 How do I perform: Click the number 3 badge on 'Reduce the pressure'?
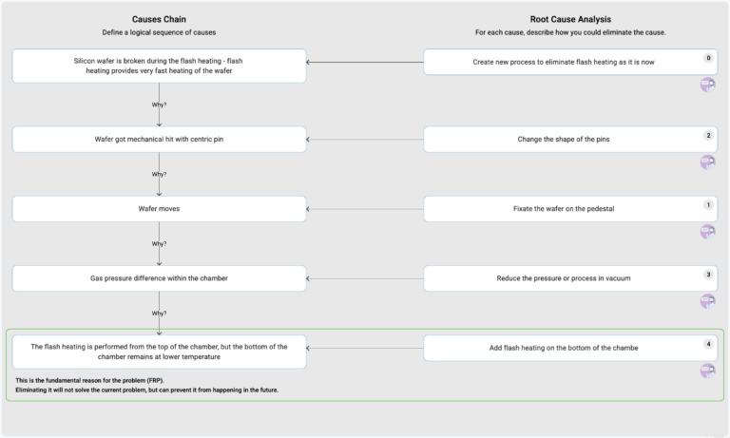(708, 275)
